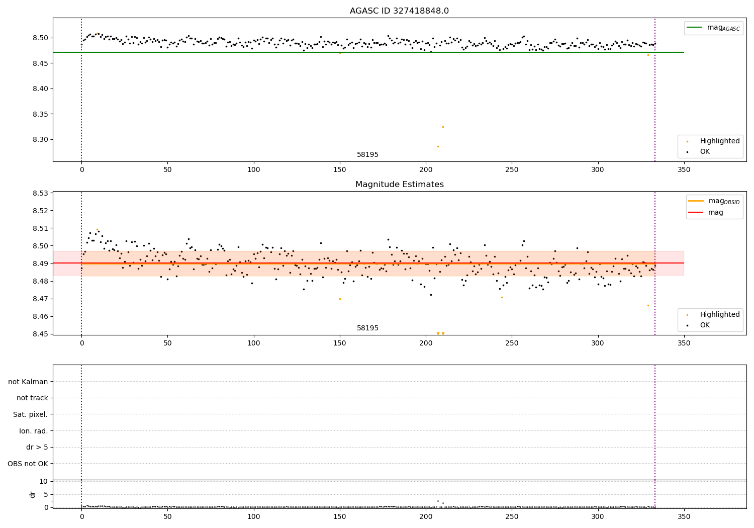Click the 8.50 tick label on top plot
Screen dimensions: 754x528
(x=40, y=38)
